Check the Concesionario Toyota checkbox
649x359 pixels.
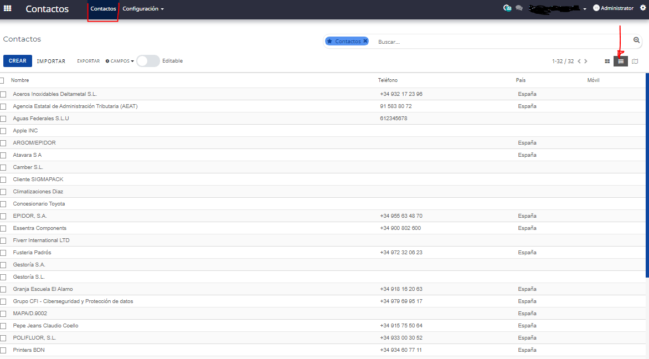[3, 204]
